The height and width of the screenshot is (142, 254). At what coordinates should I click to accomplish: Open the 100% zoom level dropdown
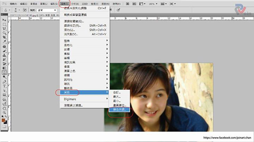click(153, 4)
